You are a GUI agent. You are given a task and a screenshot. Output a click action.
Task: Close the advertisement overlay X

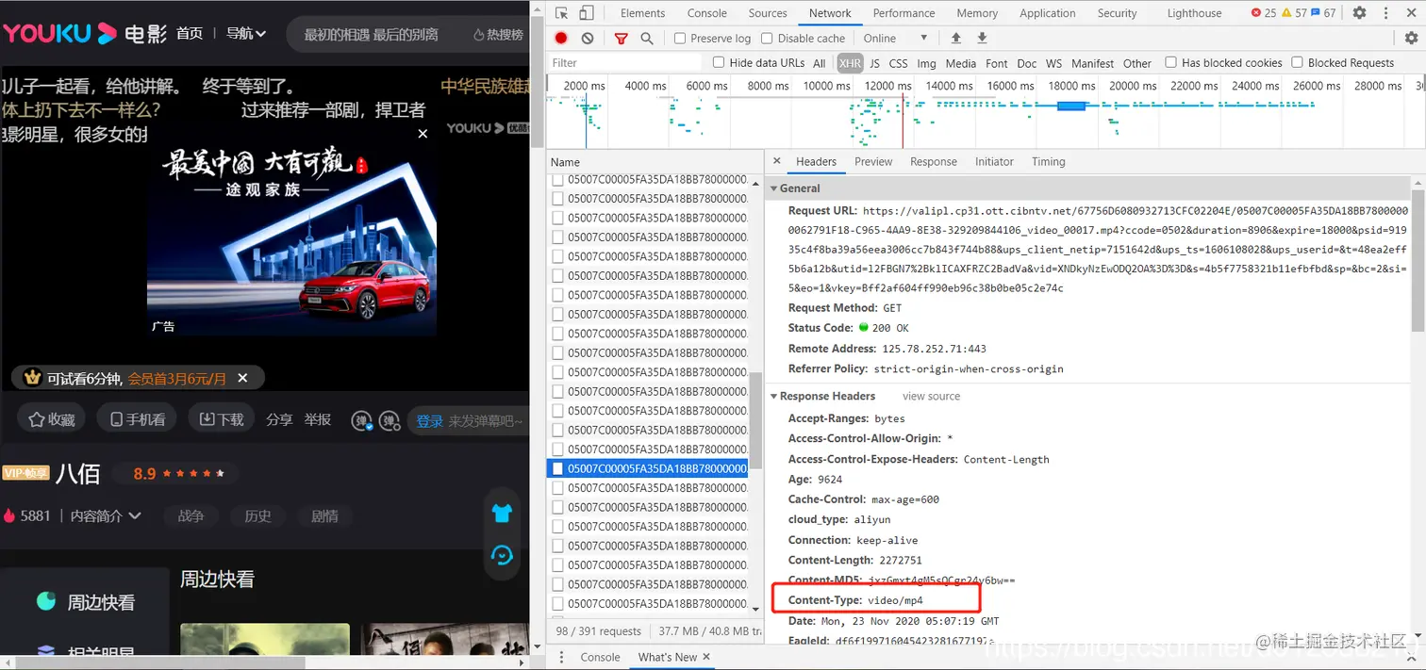(x=423, y=134)
